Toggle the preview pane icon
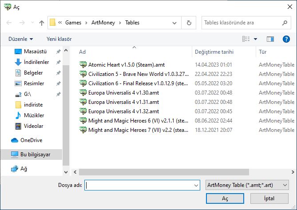This screenshot has height=210, width=297. click(270, 39)
